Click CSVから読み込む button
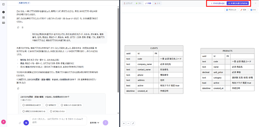Viewport: 259px width, 127px height. [217, 3]
